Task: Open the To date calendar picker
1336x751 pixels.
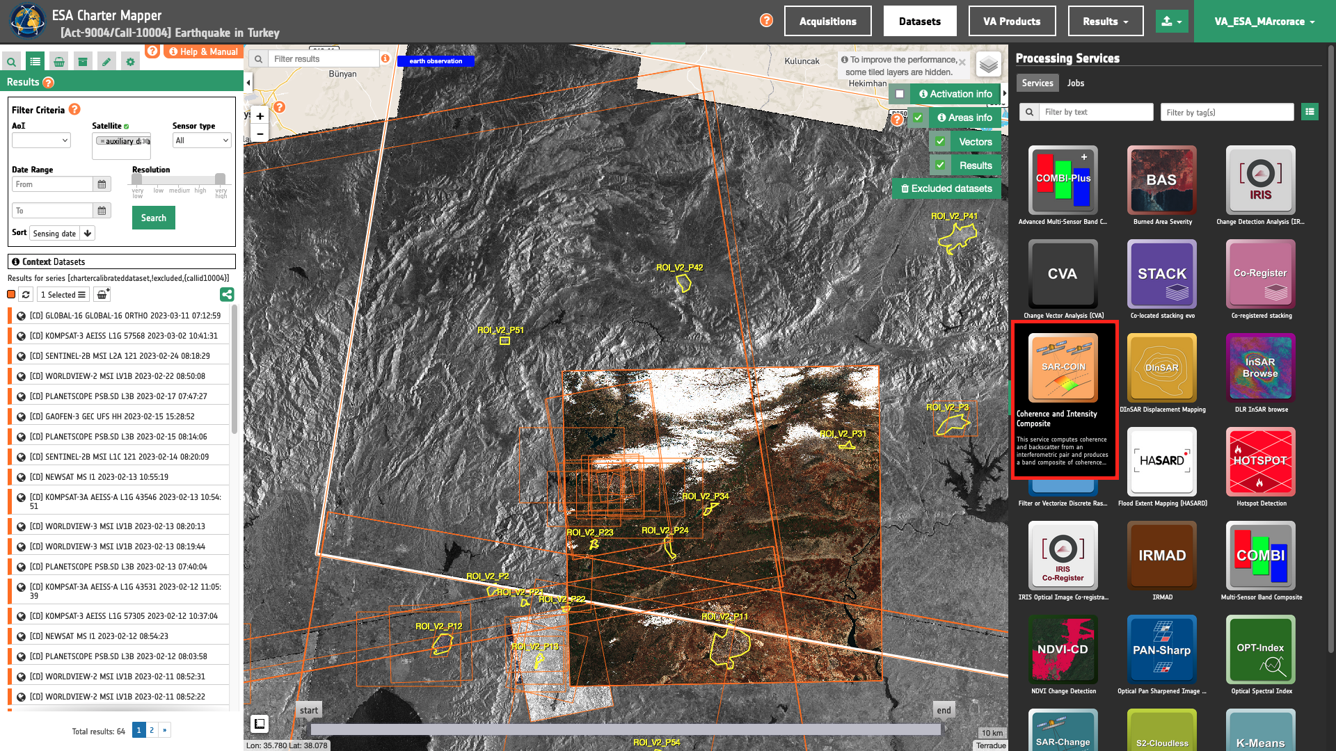Action: (102, 211)
